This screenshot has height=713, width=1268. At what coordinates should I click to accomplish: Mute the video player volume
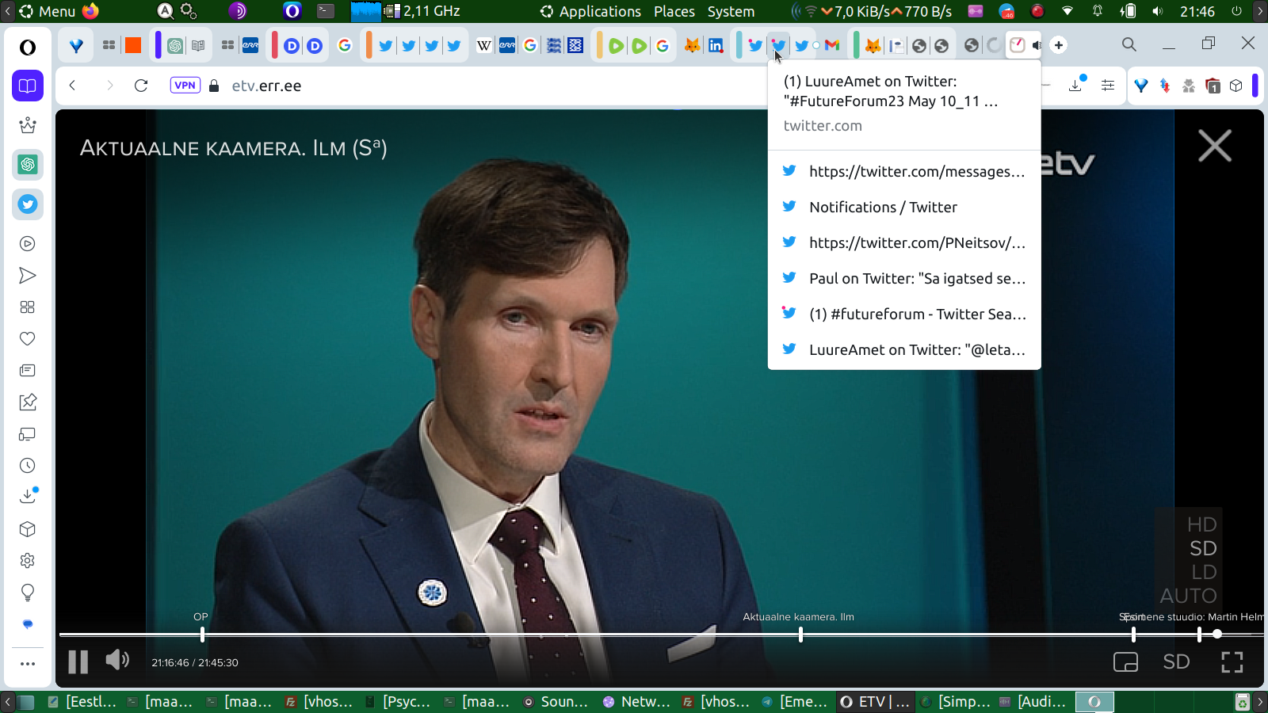[117, 660]
